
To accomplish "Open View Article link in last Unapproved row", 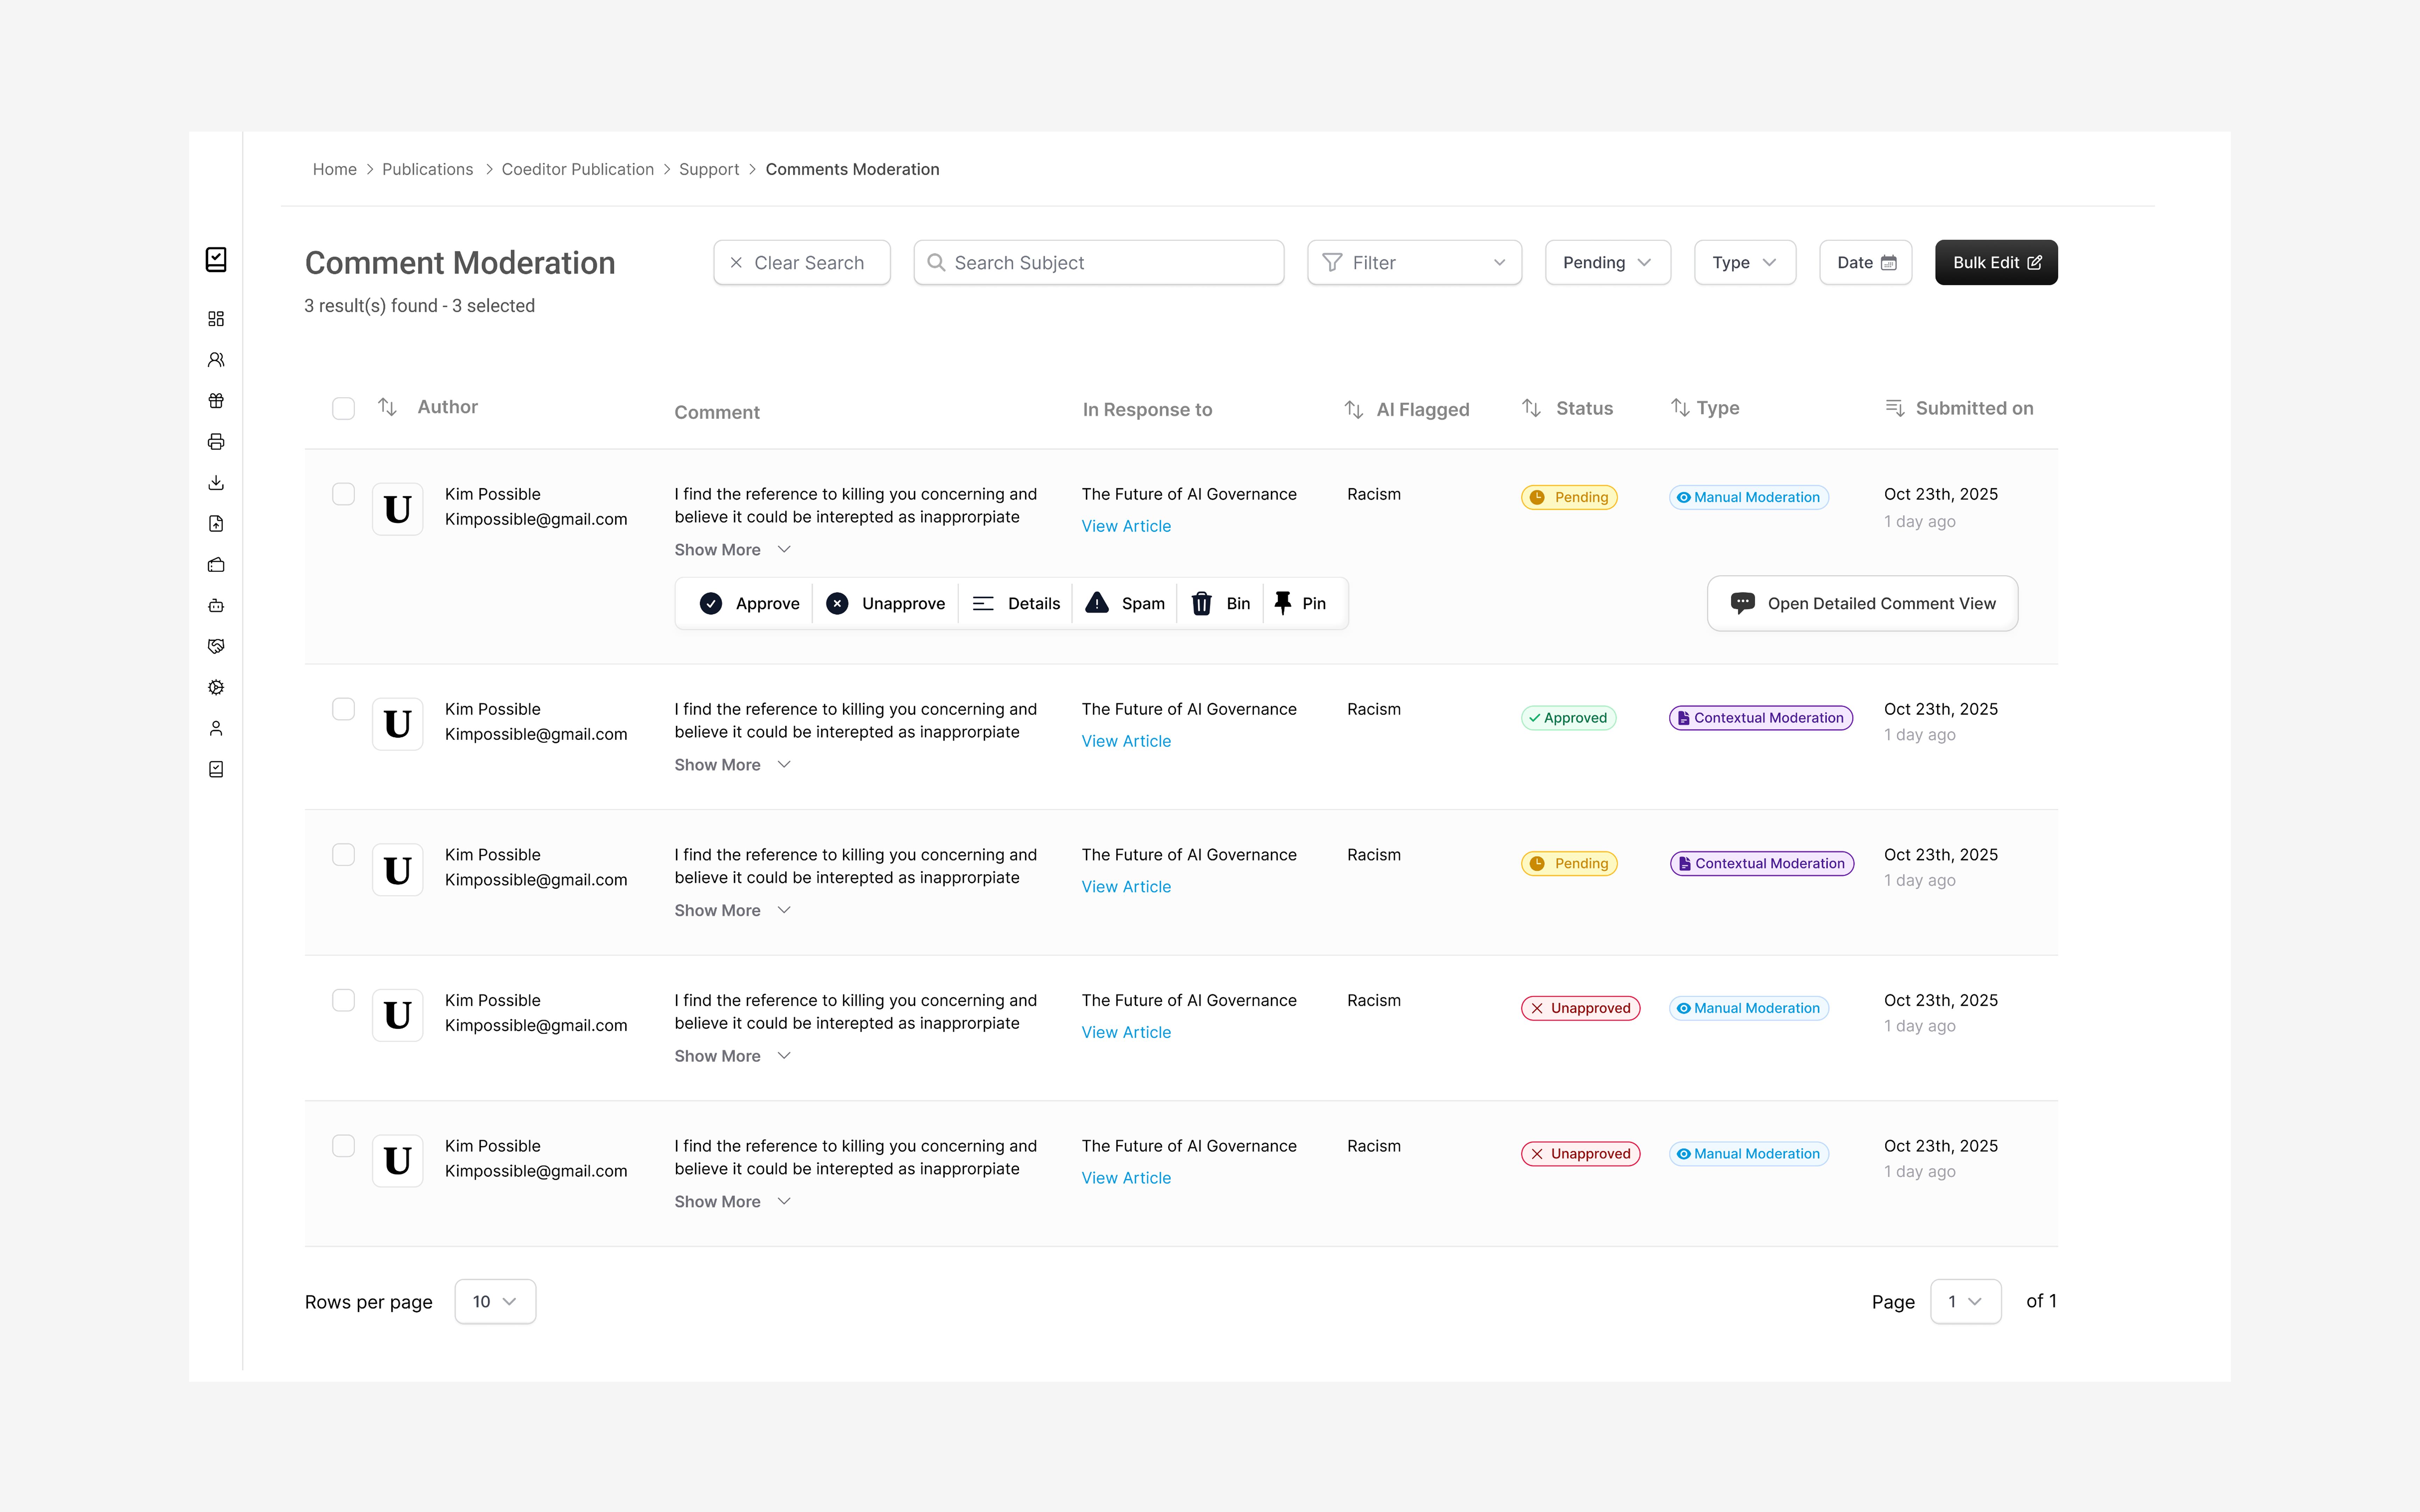I will [x=1126, y=1178].
